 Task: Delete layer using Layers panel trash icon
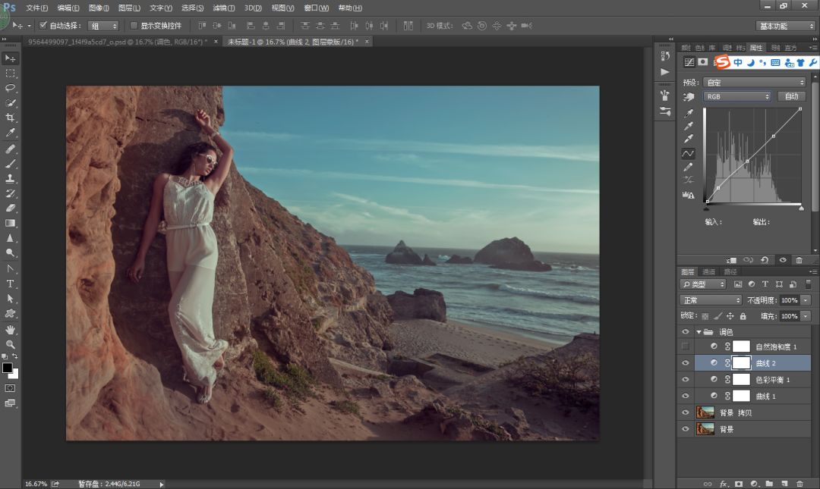pos(799,483)
